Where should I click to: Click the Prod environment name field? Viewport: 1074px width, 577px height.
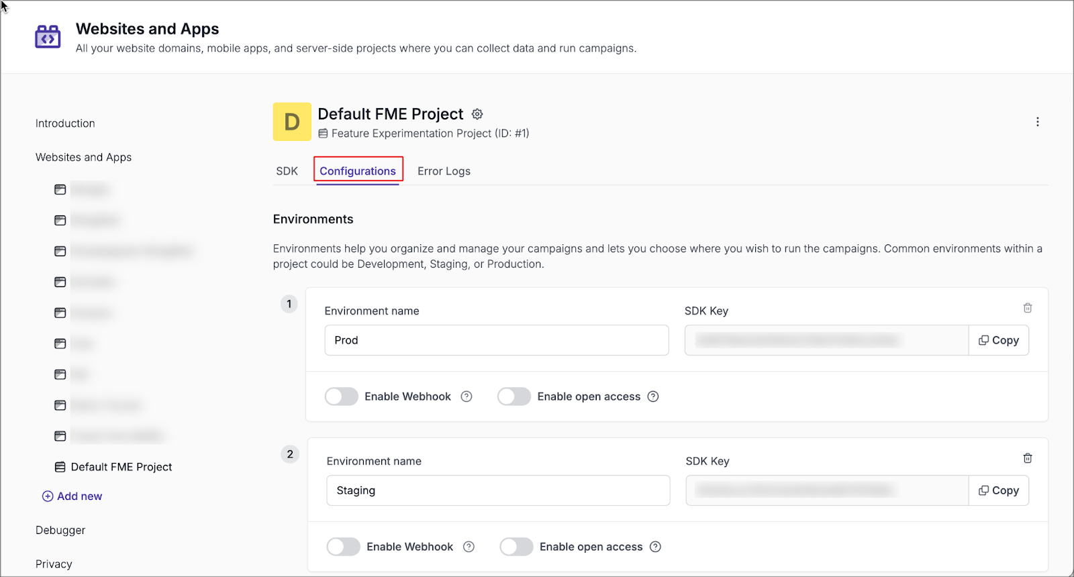[496, 340]
